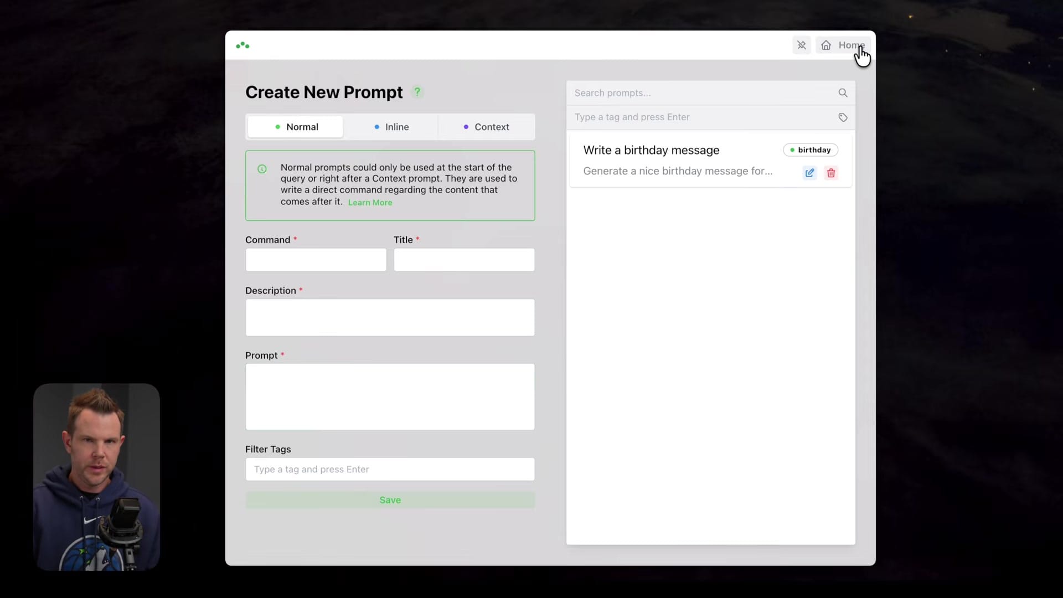1063x598 pixels.
Task: Edit the birthday message prompt
Action: click(x=809, y=173)
